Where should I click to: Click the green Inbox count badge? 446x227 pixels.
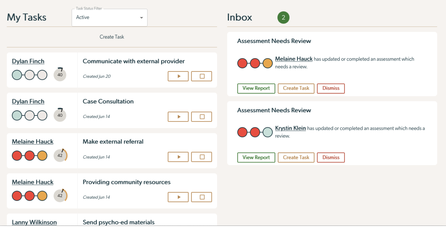tap(283, 17)
